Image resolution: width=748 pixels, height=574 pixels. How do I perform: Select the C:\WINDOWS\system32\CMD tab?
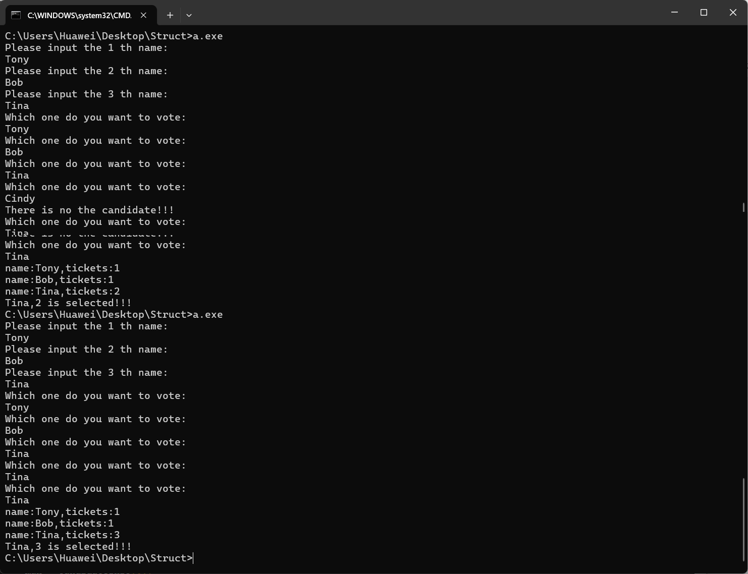pyautogui.click(x=81, y=15)
